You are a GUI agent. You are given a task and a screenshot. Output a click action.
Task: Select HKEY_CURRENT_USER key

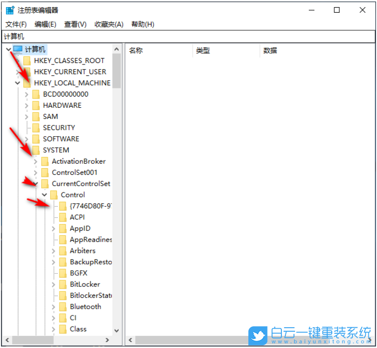(70, 72)
